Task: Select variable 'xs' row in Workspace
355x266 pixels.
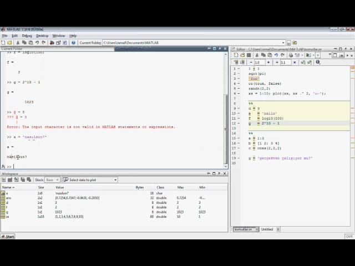Action: (114, 217)
